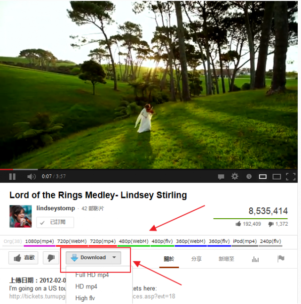The height and width of the screenshot is (304, 301).
Task: Open the annotations speech bubble icon
Action: click(221, 177)
